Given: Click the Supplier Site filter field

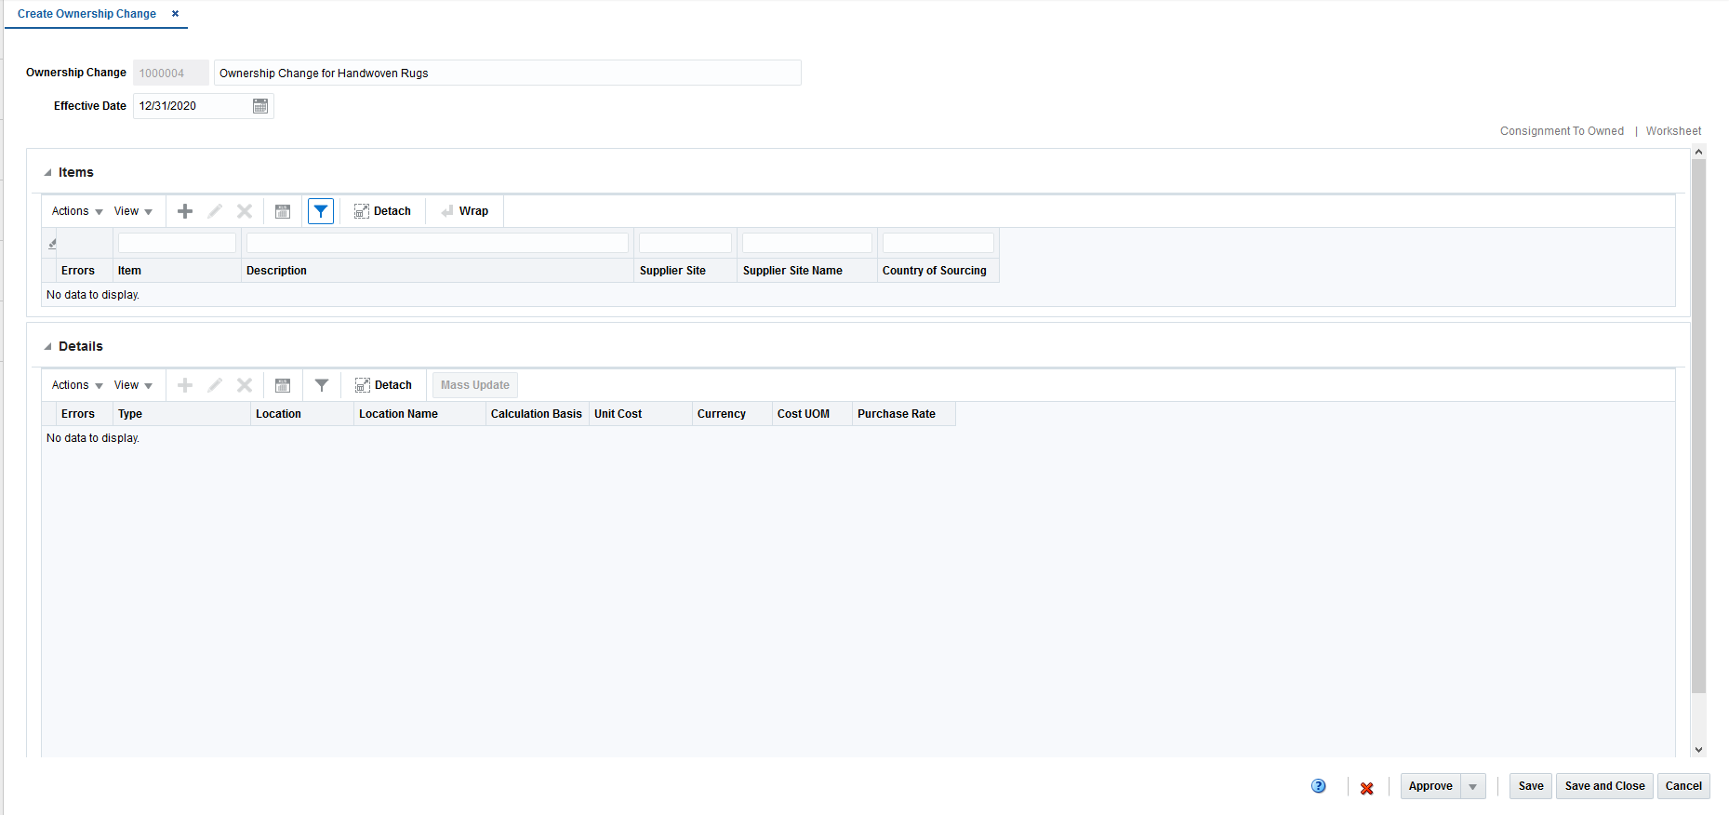Looking at the screenshot, I should (x=685, y=243).
